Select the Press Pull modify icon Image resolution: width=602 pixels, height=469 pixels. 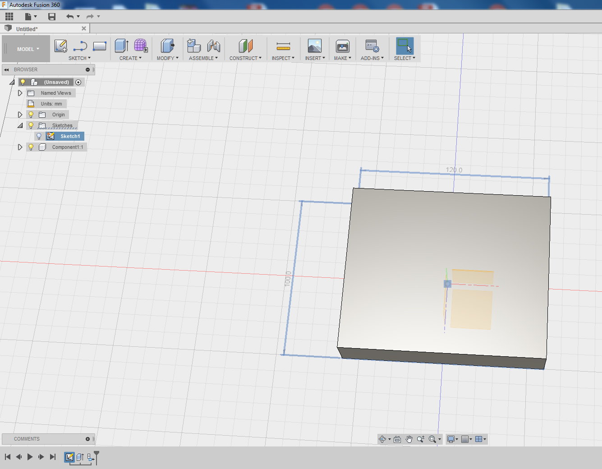pyautogui.click(x=167, y=46)
